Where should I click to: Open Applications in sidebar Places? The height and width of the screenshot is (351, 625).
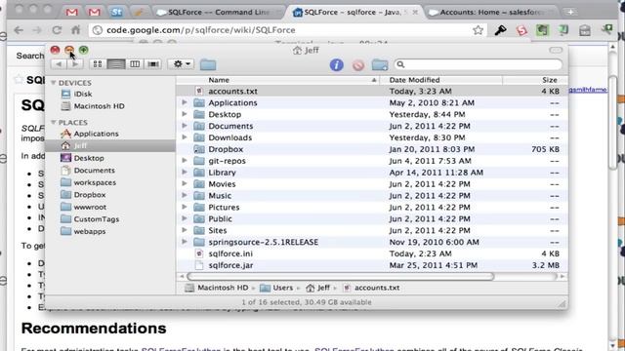(x=96, y=134)
